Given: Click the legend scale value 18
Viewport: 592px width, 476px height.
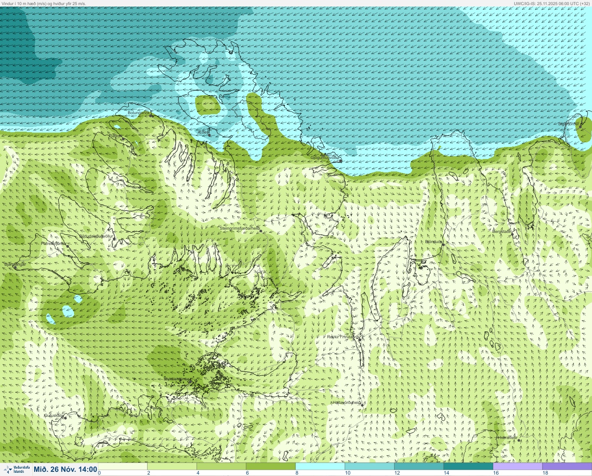Looking at the screenshot, I should point(545,473).
